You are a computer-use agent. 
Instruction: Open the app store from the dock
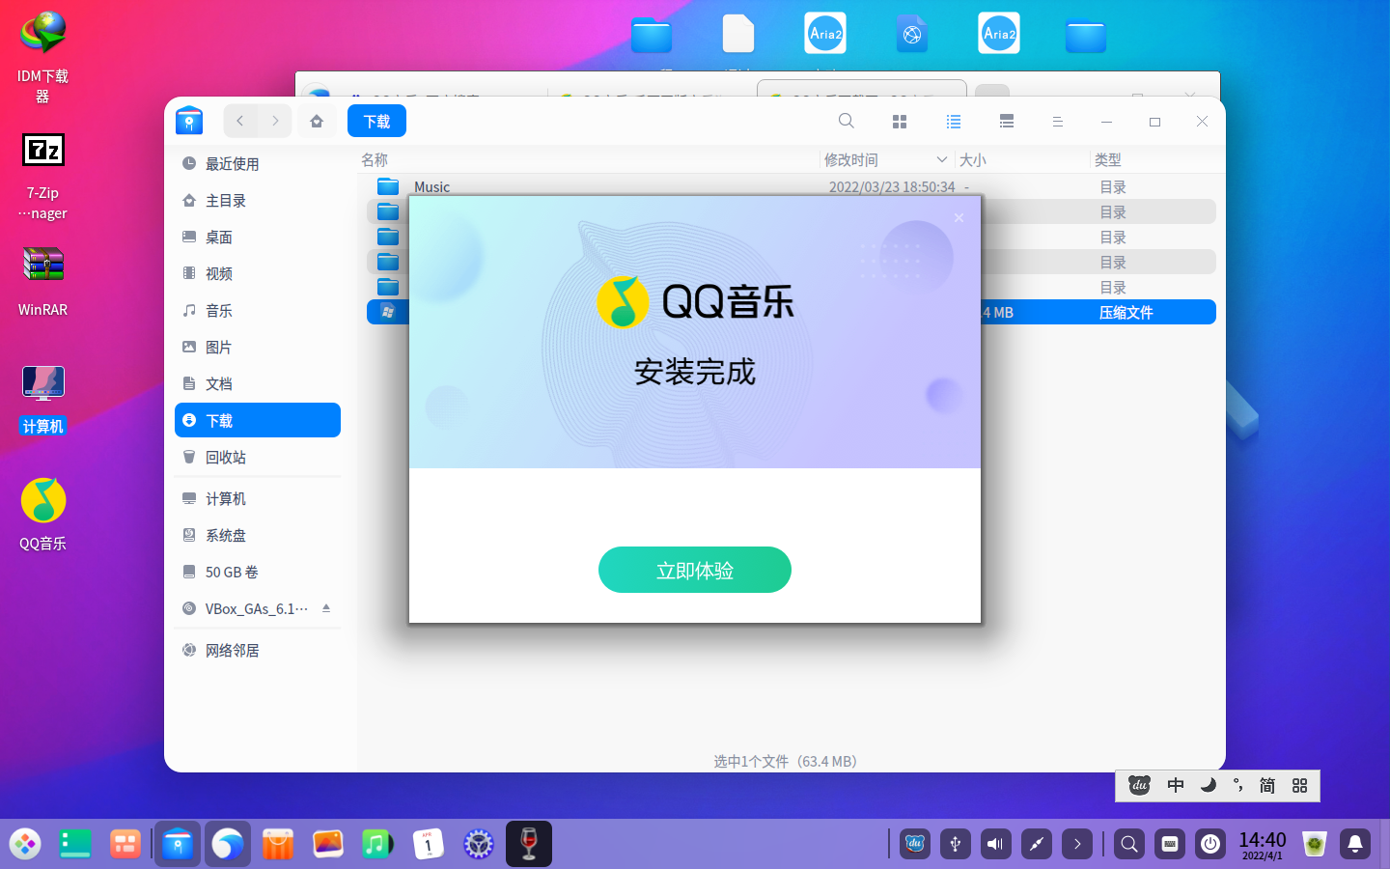278,844
